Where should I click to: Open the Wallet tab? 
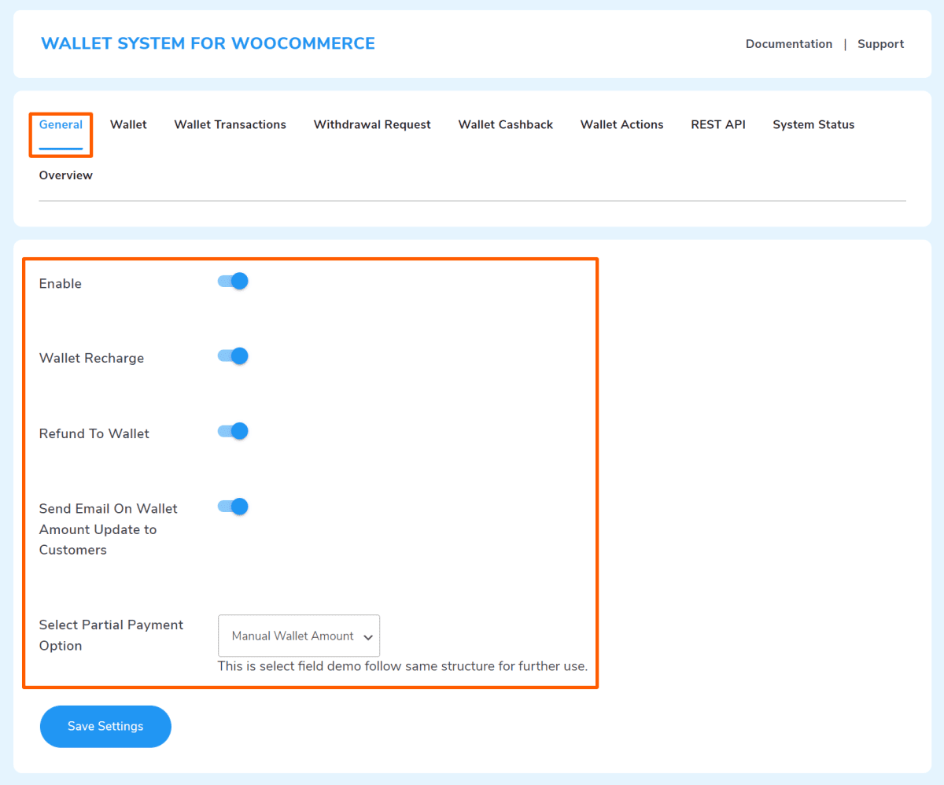[x=128, y=125]
